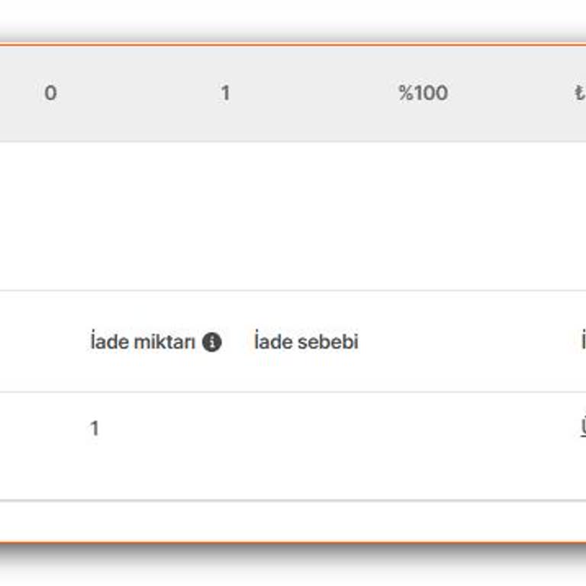Click the orange top border of the panel
This screenshot has height=586, width=586.
tap(293, 44)
